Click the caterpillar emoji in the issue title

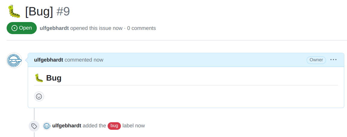point(14,11)
